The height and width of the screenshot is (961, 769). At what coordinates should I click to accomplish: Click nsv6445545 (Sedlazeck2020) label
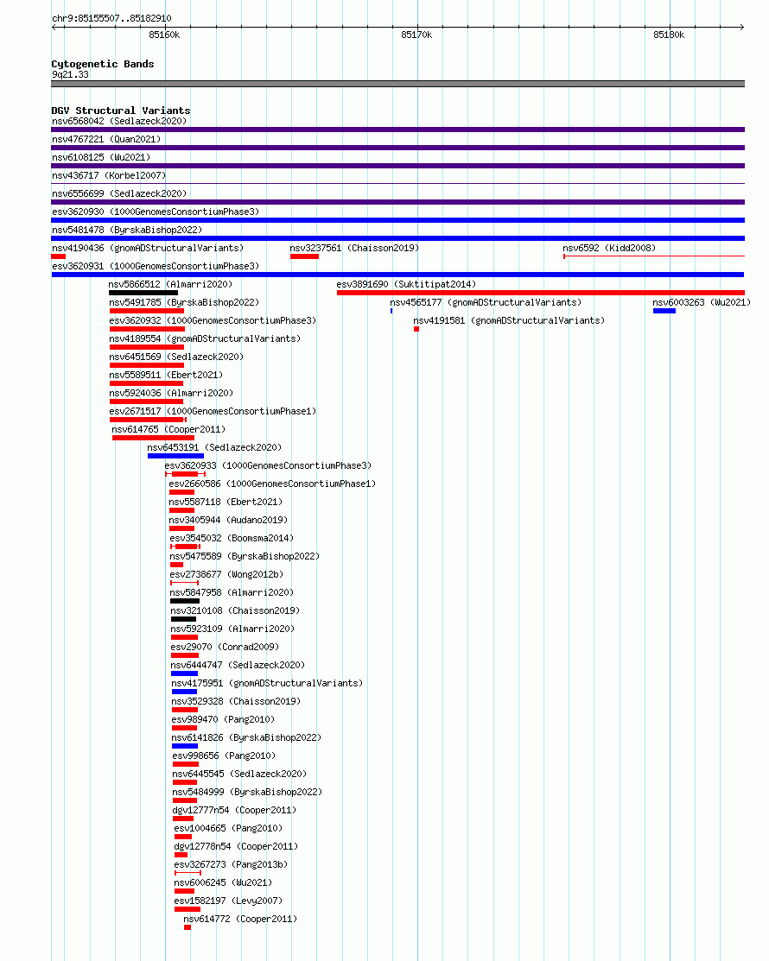[x=240, y=774]
